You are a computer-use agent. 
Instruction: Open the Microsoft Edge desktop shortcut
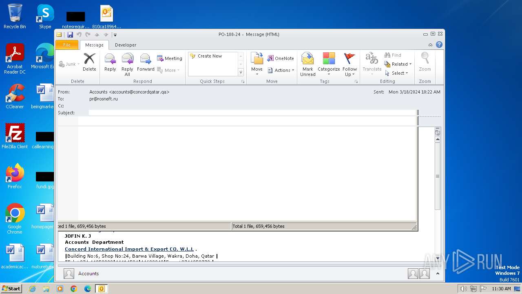point(43,56)
